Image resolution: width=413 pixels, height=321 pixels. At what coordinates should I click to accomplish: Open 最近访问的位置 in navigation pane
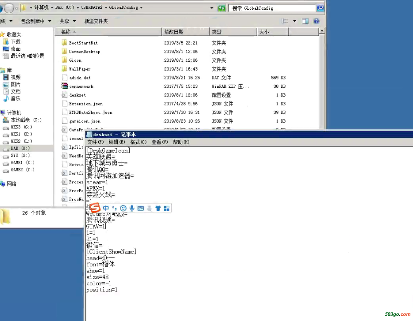click(27, 56)
